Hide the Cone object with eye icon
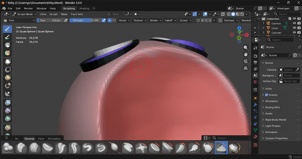The image size is (302, 159). point(294,28)
